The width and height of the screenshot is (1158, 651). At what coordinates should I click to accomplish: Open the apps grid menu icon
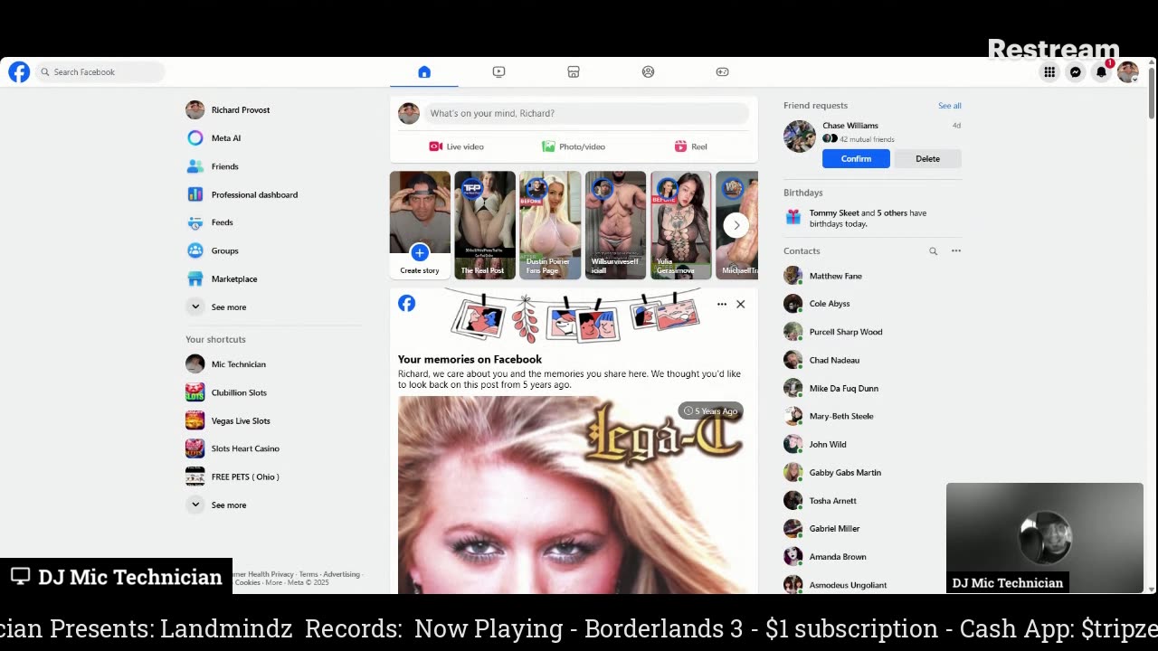tap(1049, 72)
